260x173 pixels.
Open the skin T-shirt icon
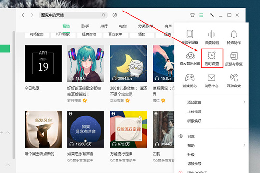(x=192, y=15)
